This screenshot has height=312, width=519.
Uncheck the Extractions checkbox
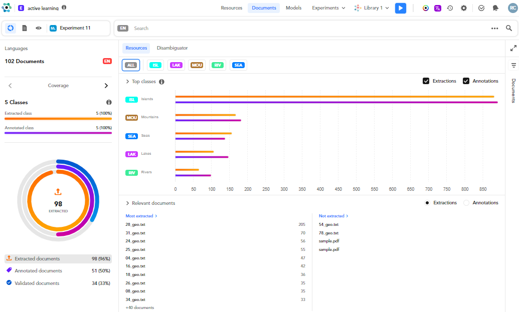point(426,81)
